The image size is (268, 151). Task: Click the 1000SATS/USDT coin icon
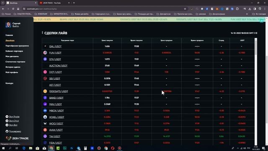(45, 91)
